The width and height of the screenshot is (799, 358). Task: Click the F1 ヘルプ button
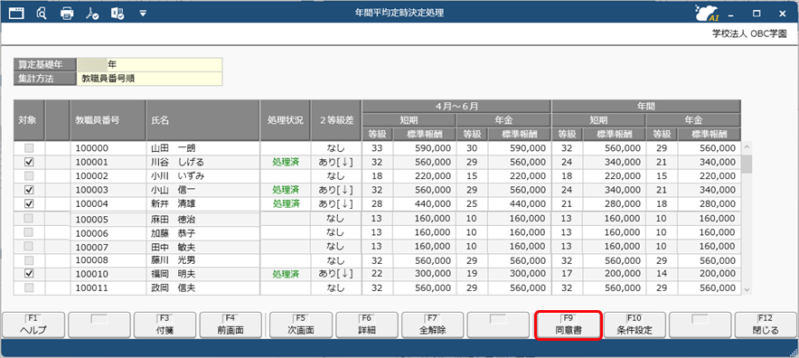tap(33, 325)
